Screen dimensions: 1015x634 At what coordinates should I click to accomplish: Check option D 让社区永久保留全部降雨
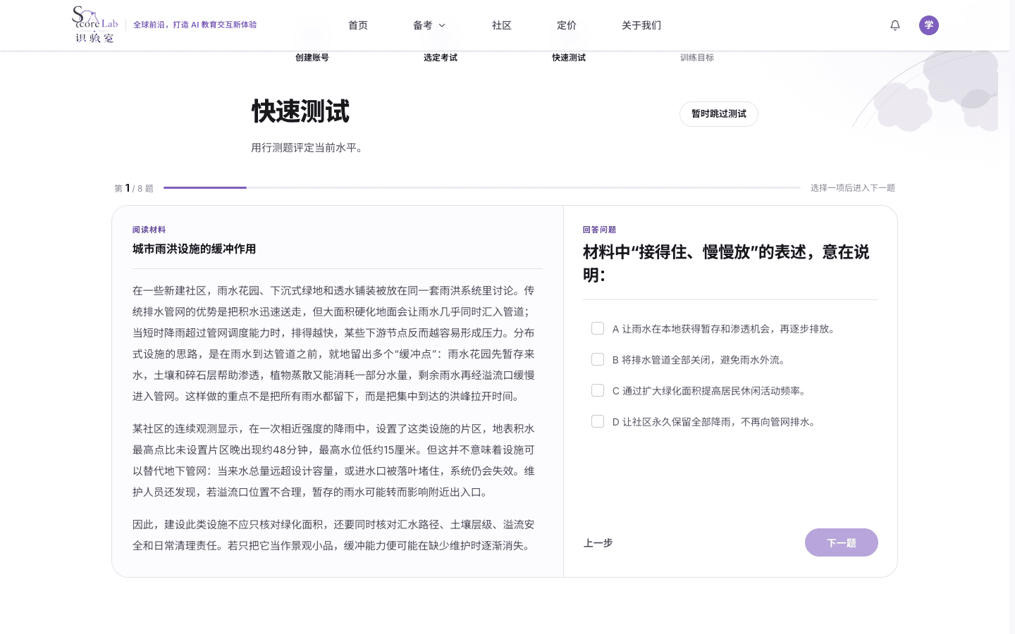pyautogui.click(x=598, y=421)
